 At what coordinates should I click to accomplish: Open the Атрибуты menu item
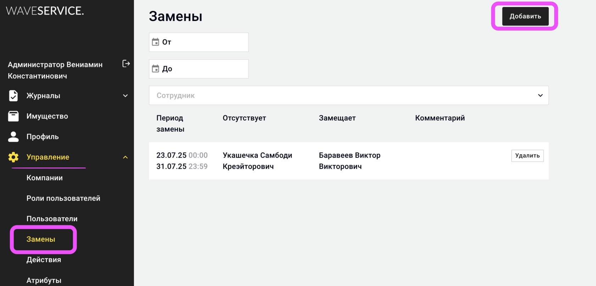pyautogui.click(x=44, y=280)
